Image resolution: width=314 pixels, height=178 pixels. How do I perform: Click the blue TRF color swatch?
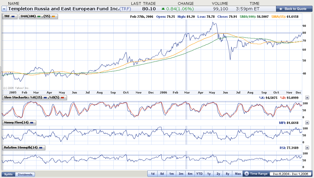click(x=13, y=16)
